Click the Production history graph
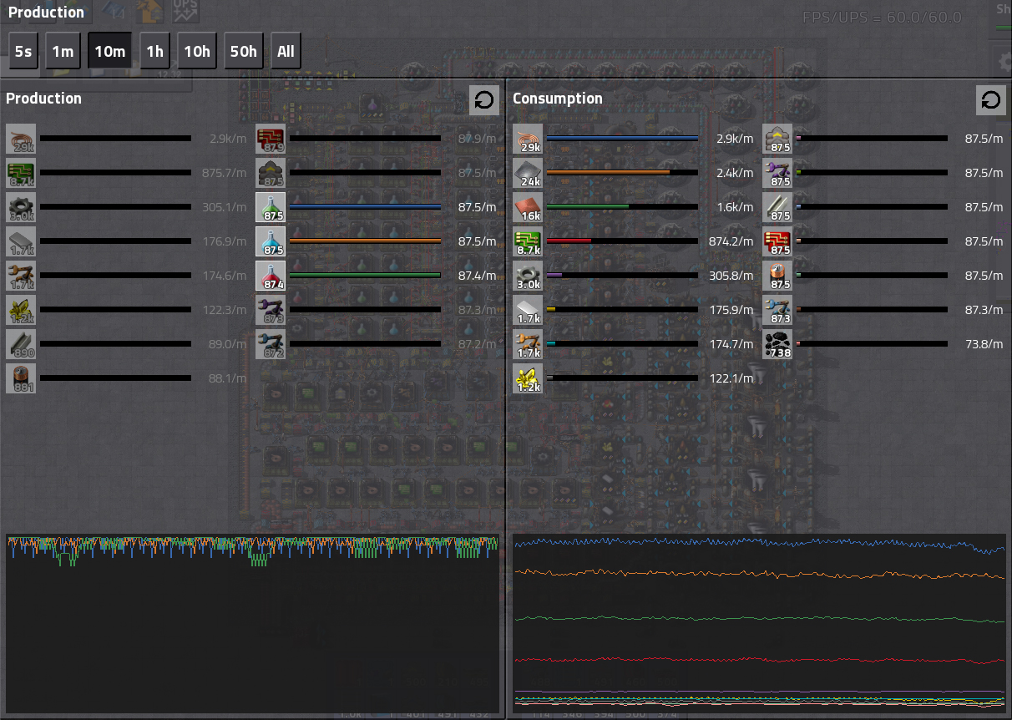The image size is (1012, 720). tap(252, 623)
